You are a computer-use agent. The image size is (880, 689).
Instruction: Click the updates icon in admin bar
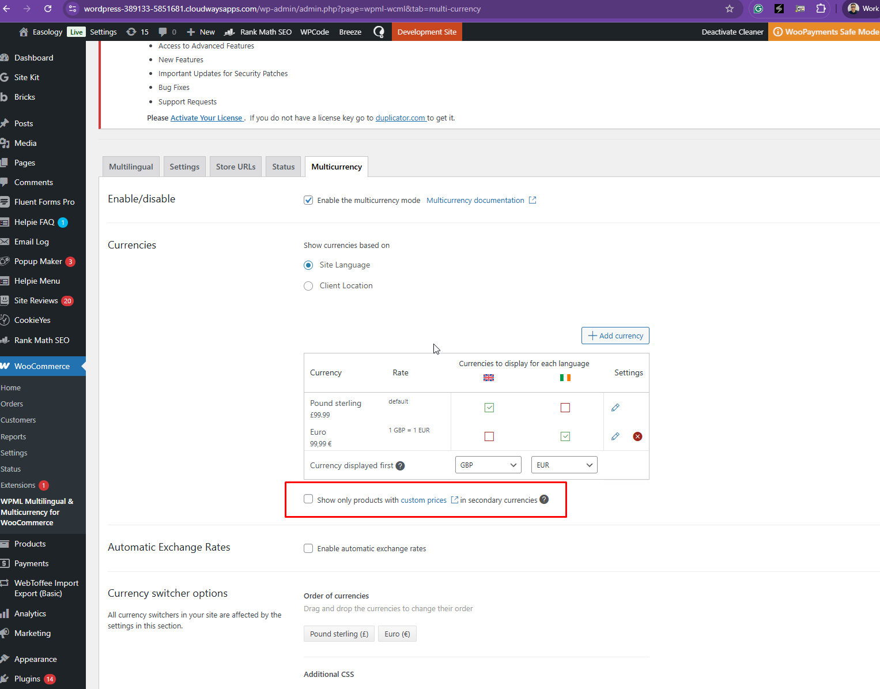(137, 32)
